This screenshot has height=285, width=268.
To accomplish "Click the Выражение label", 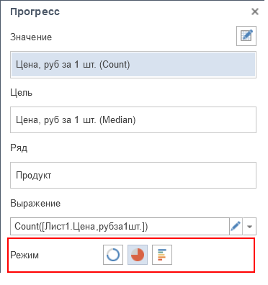I will pos(35,204).
